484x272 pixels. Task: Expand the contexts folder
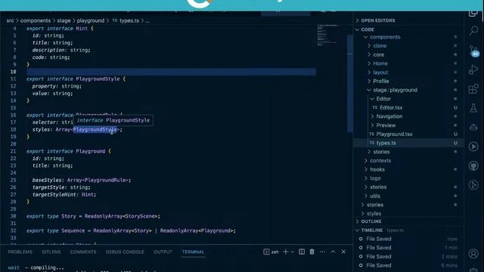click(380, 161)
